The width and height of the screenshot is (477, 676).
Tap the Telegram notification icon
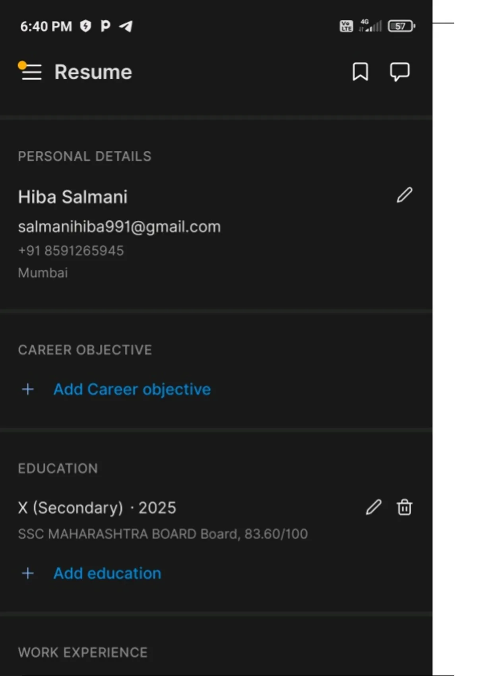tap(126, 26)
